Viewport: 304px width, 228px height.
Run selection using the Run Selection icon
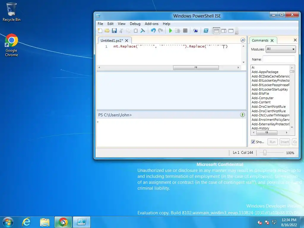point(178,31)
